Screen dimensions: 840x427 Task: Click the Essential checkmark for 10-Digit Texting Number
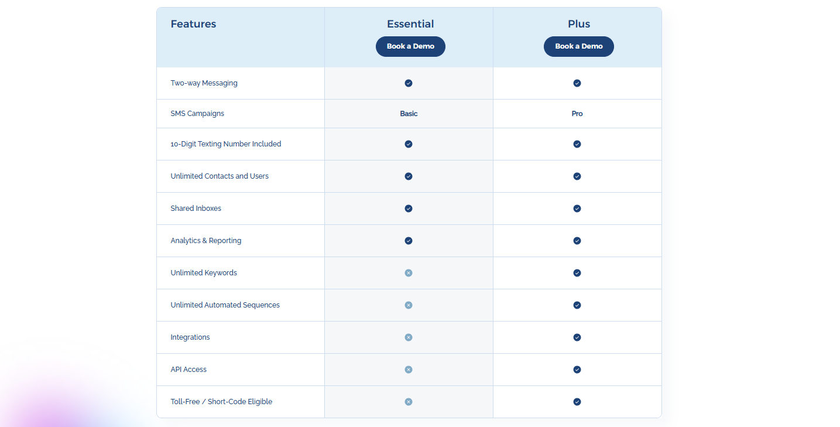pyautogui.click(x=408, y=144)
